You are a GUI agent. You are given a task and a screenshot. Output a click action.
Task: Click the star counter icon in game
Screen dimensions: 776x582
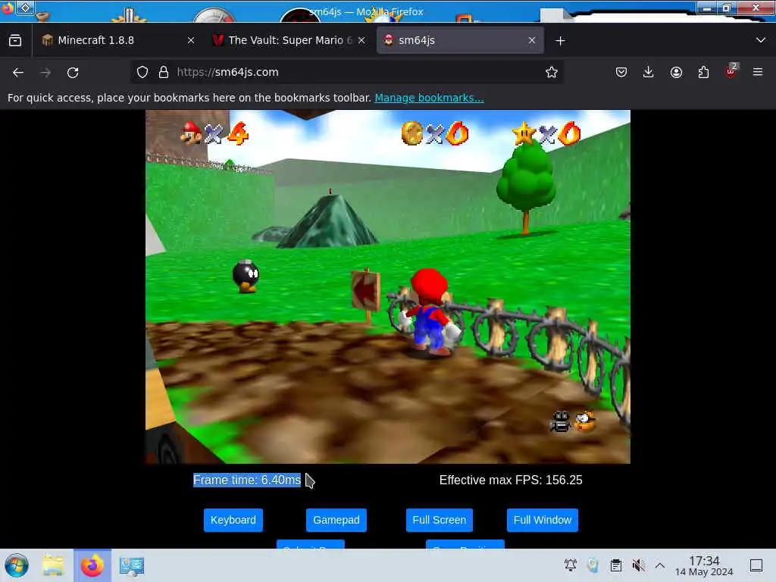click(x=524, y=133)
